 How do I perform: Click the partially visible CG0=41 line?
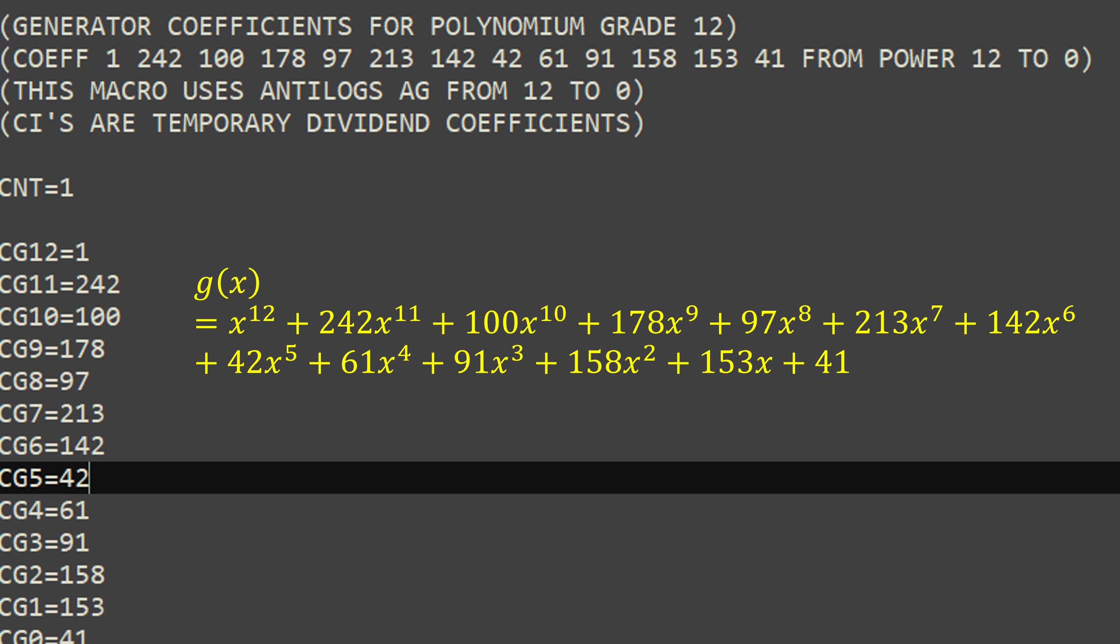(44, 637)
